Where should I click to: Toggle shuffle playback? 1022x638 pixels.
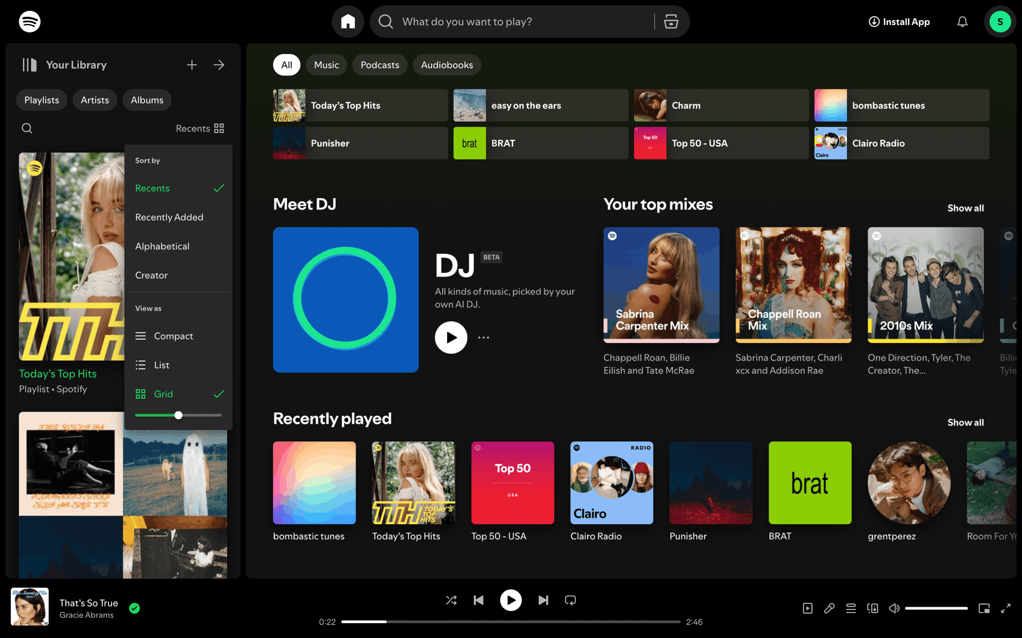451,600
